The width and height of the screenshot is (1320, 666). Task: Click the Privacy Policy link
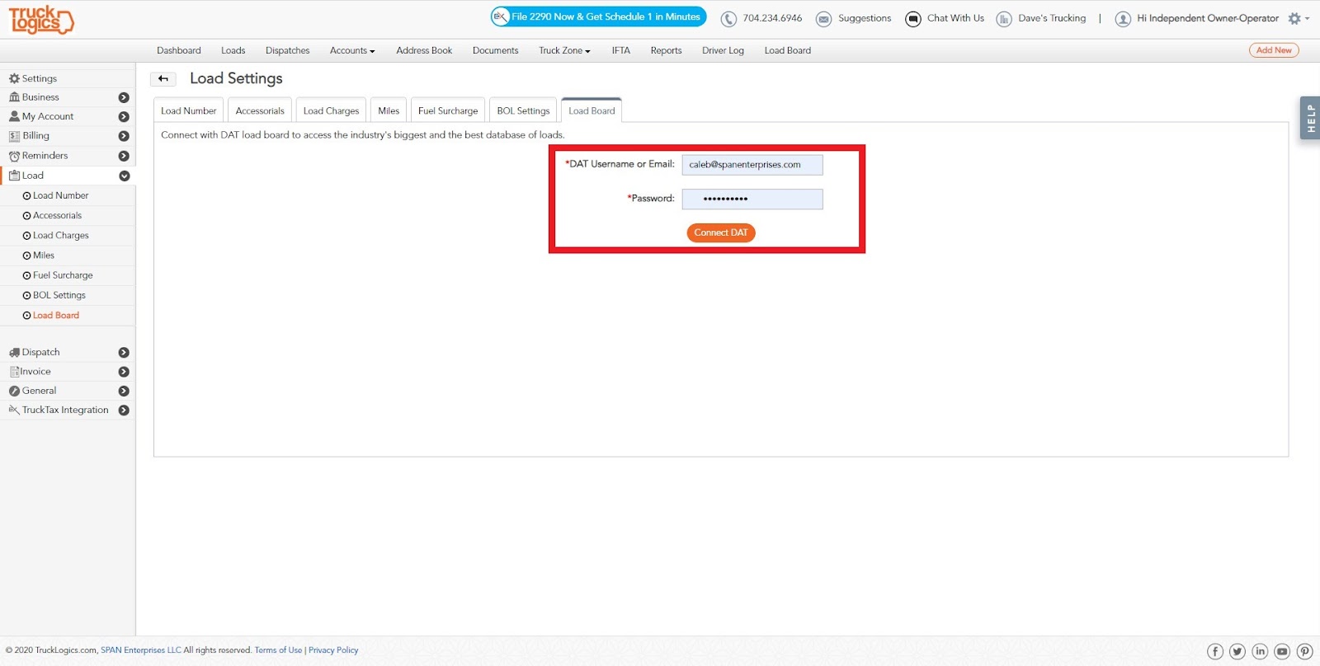point(333,650)
